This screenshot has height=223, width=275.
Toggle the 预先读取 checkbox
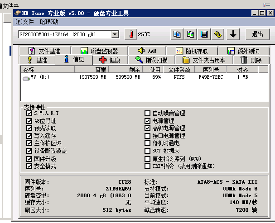coord(29,128)
